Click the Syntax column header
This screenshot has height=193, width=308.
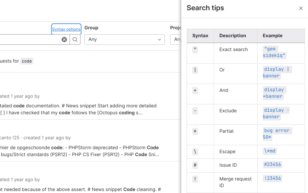pyautogui.click(x=200, y=36)
